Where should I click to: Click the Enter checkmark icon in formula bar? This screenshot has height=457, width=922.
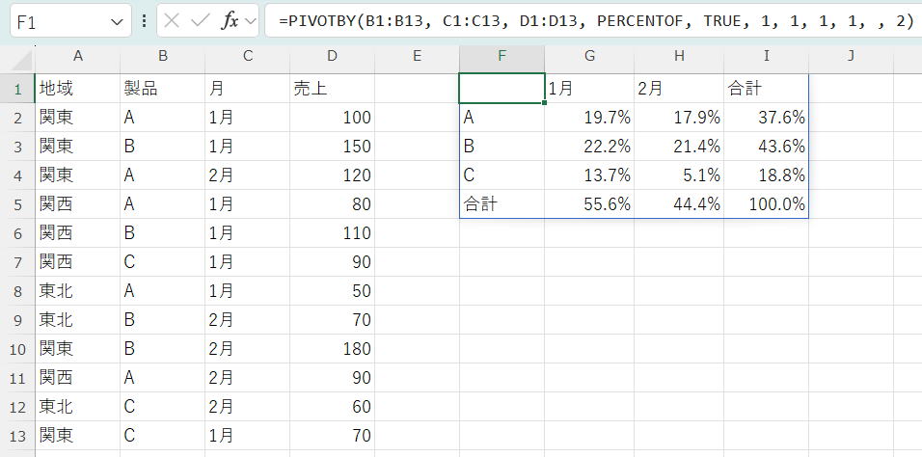pos(201,21)
